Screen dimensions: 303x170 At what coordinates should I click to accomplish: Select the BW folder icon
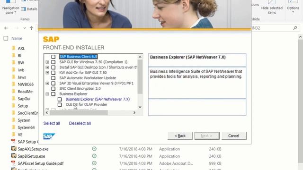(x=14, y=63)
